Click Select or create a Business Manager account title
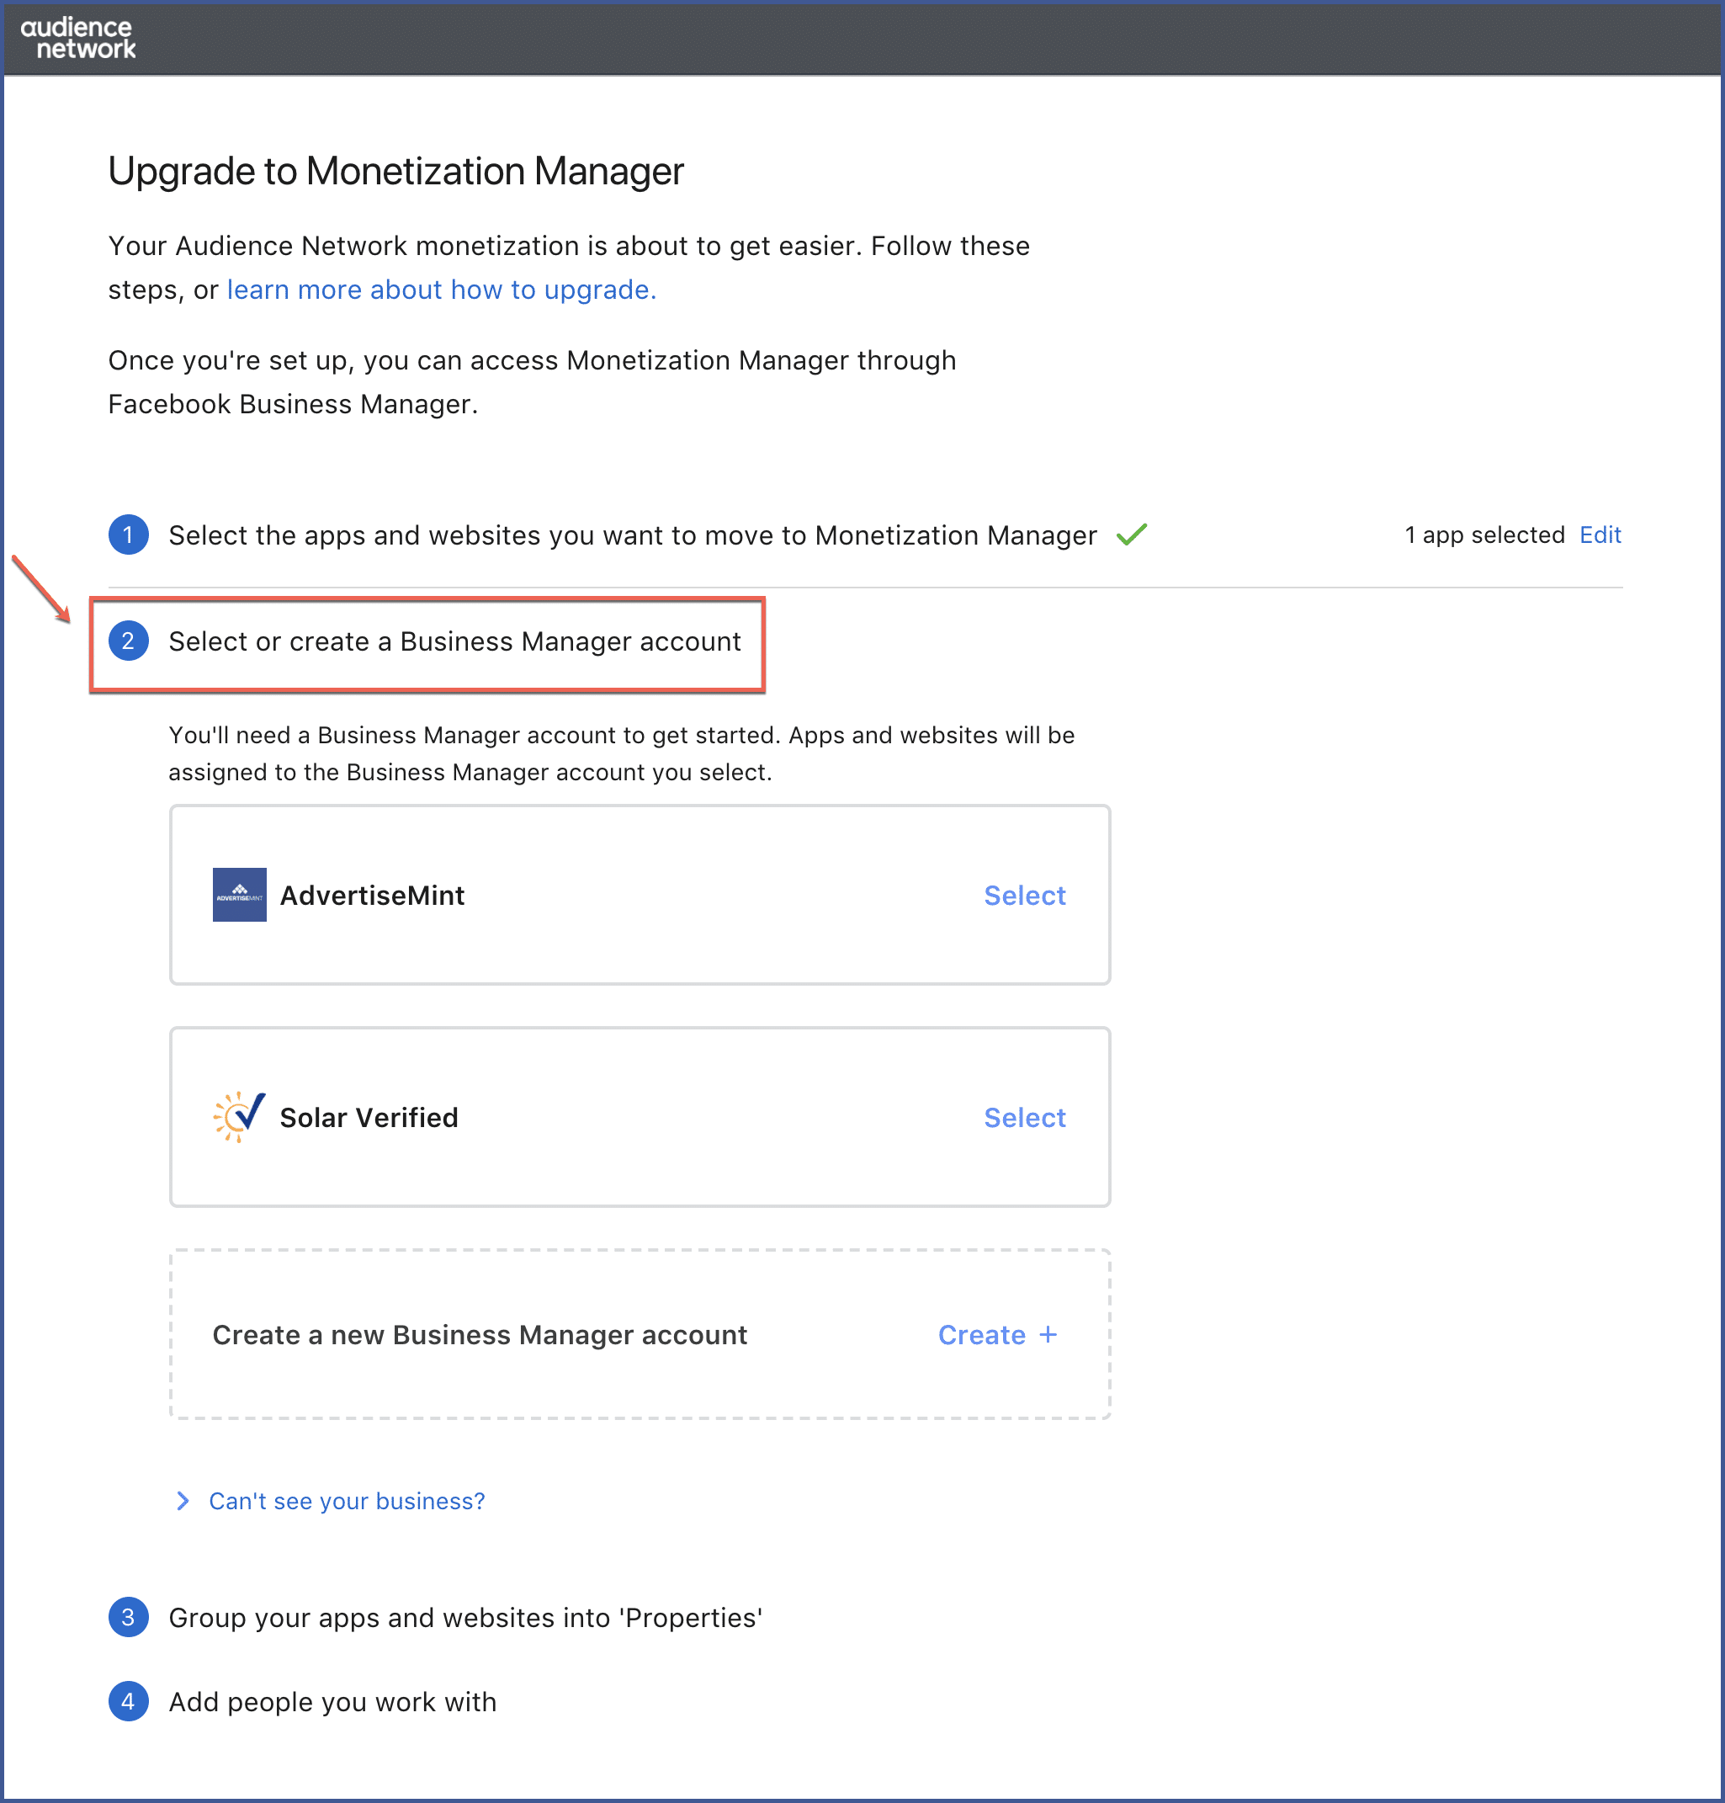 click(454, 641)
